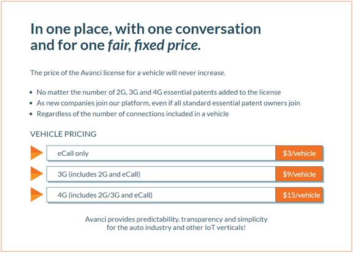
Task: Click the orange arrow beside eCall only
Action: tap(37, 153)
